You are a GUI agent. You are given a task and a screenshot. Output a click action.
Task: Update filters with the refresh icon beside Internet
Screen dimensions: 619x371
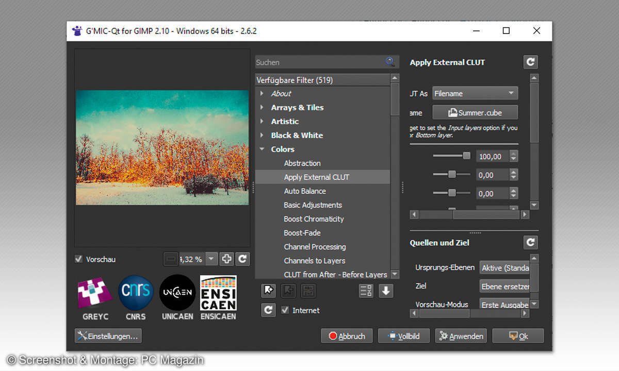coord(268,310)
